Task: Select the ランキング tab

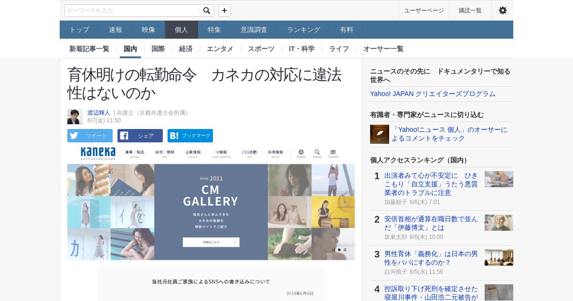Action: [304, 30]
